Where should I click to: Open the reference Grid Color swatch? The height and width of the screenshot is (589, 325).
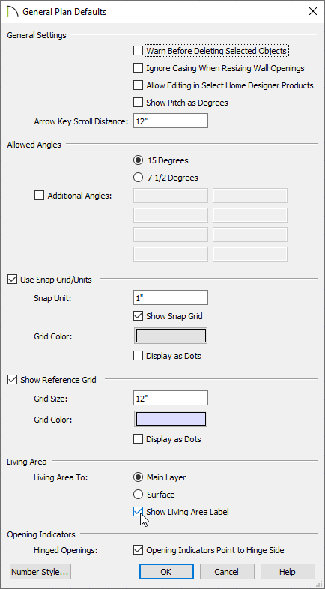(x=171, y=419)
